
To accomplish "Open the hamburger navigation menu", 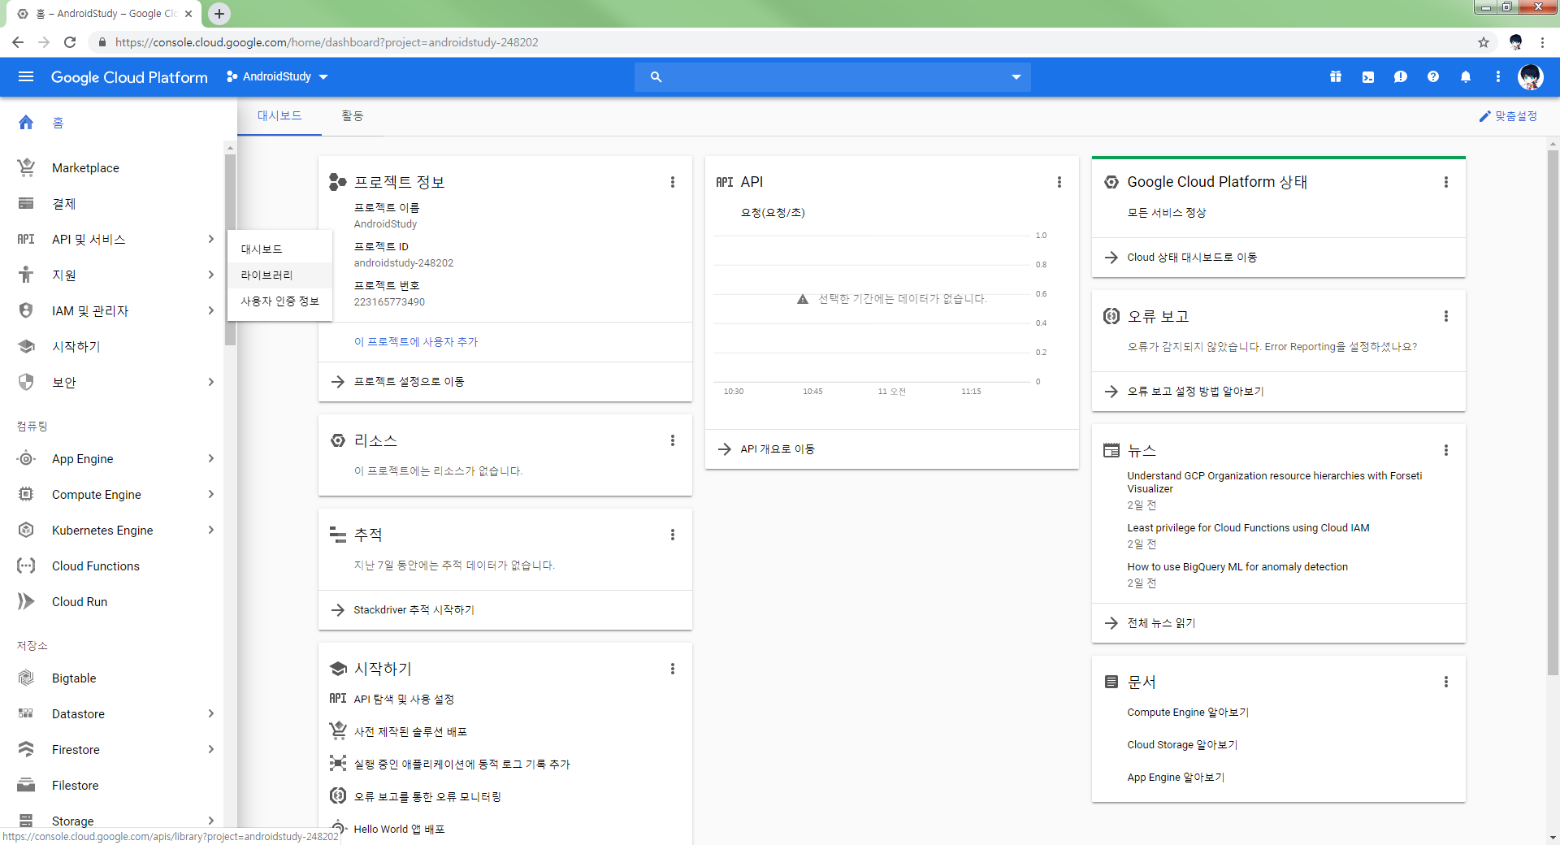I will pyautogui.click(x=26, y=76).
